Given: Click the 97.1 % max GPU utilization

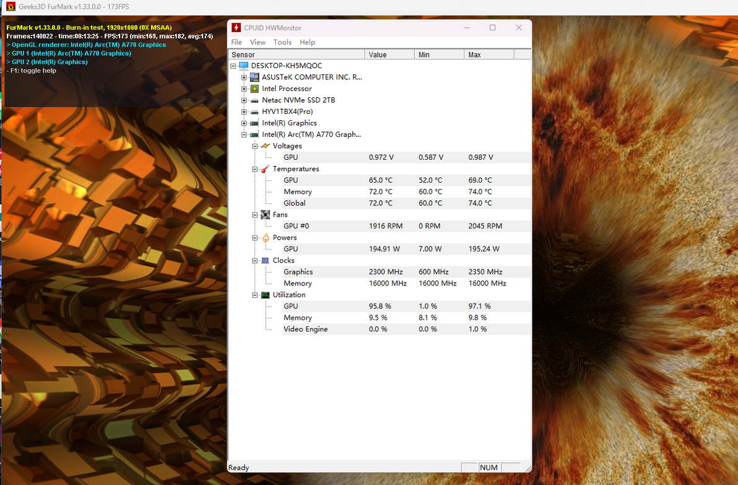Looking at the screenshot, I should 480,306.
